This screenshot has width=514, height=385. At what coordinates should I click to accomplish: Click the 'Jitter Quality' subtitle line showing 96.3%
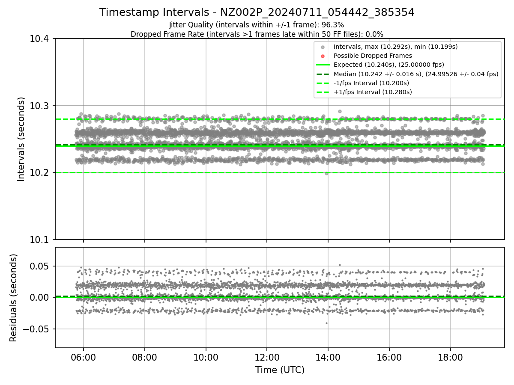pyautogui.click(x=257, y=25)
